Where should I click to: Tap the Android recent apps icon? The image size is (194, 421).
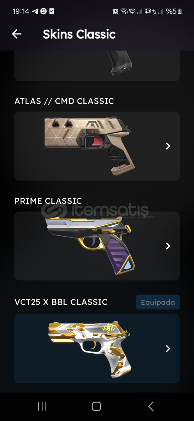click(x=42, y=406)
